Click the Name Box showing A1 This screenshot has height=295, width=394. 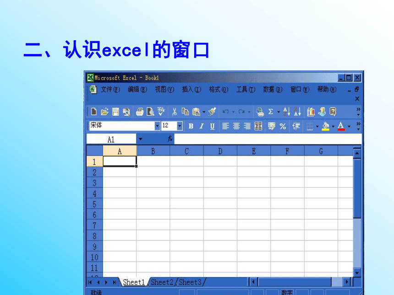click(x=111, y=139)
